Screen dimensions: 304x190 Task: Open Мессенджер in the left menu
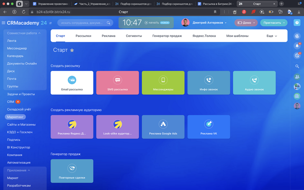click(17, 48)
